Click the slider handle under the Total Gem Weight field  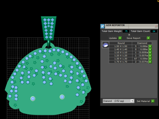[129, 35]
